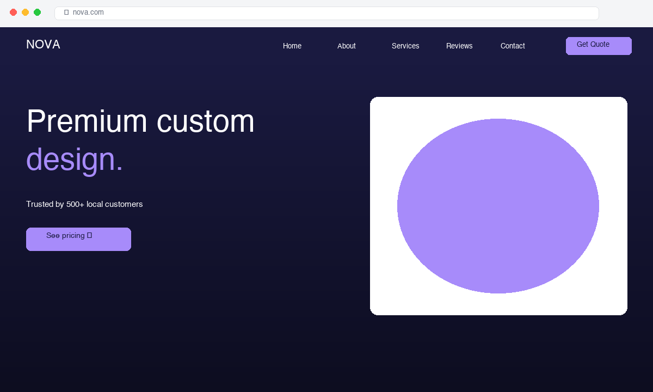This screenshot has height=392, width=653.
Task: Click the purple "design." heading word
Action: (x=75, y=160)
